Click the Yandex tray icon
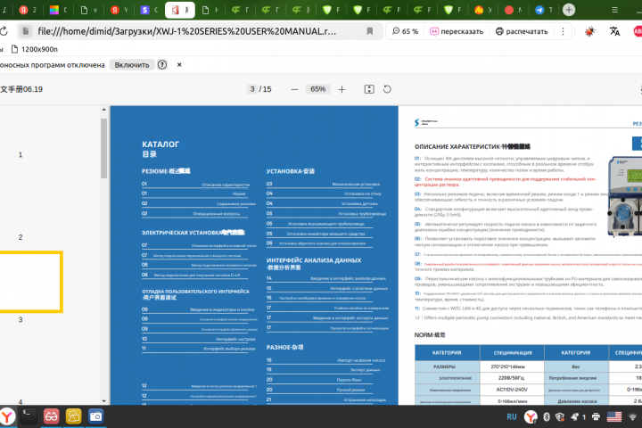The width and height of the screenshot is (642, 428). point(531,417)
